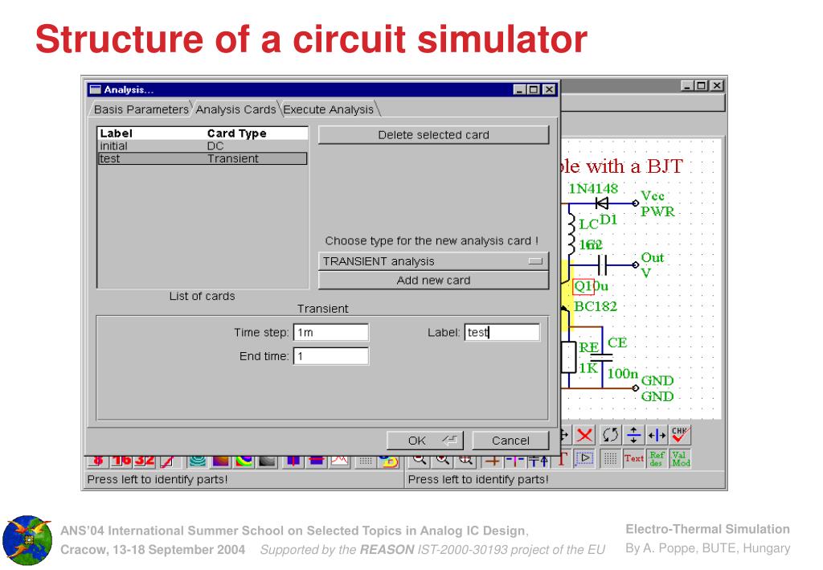Select the 'initial' card row
The width and height of the screenshot is (823, 570).
point(203,146)
